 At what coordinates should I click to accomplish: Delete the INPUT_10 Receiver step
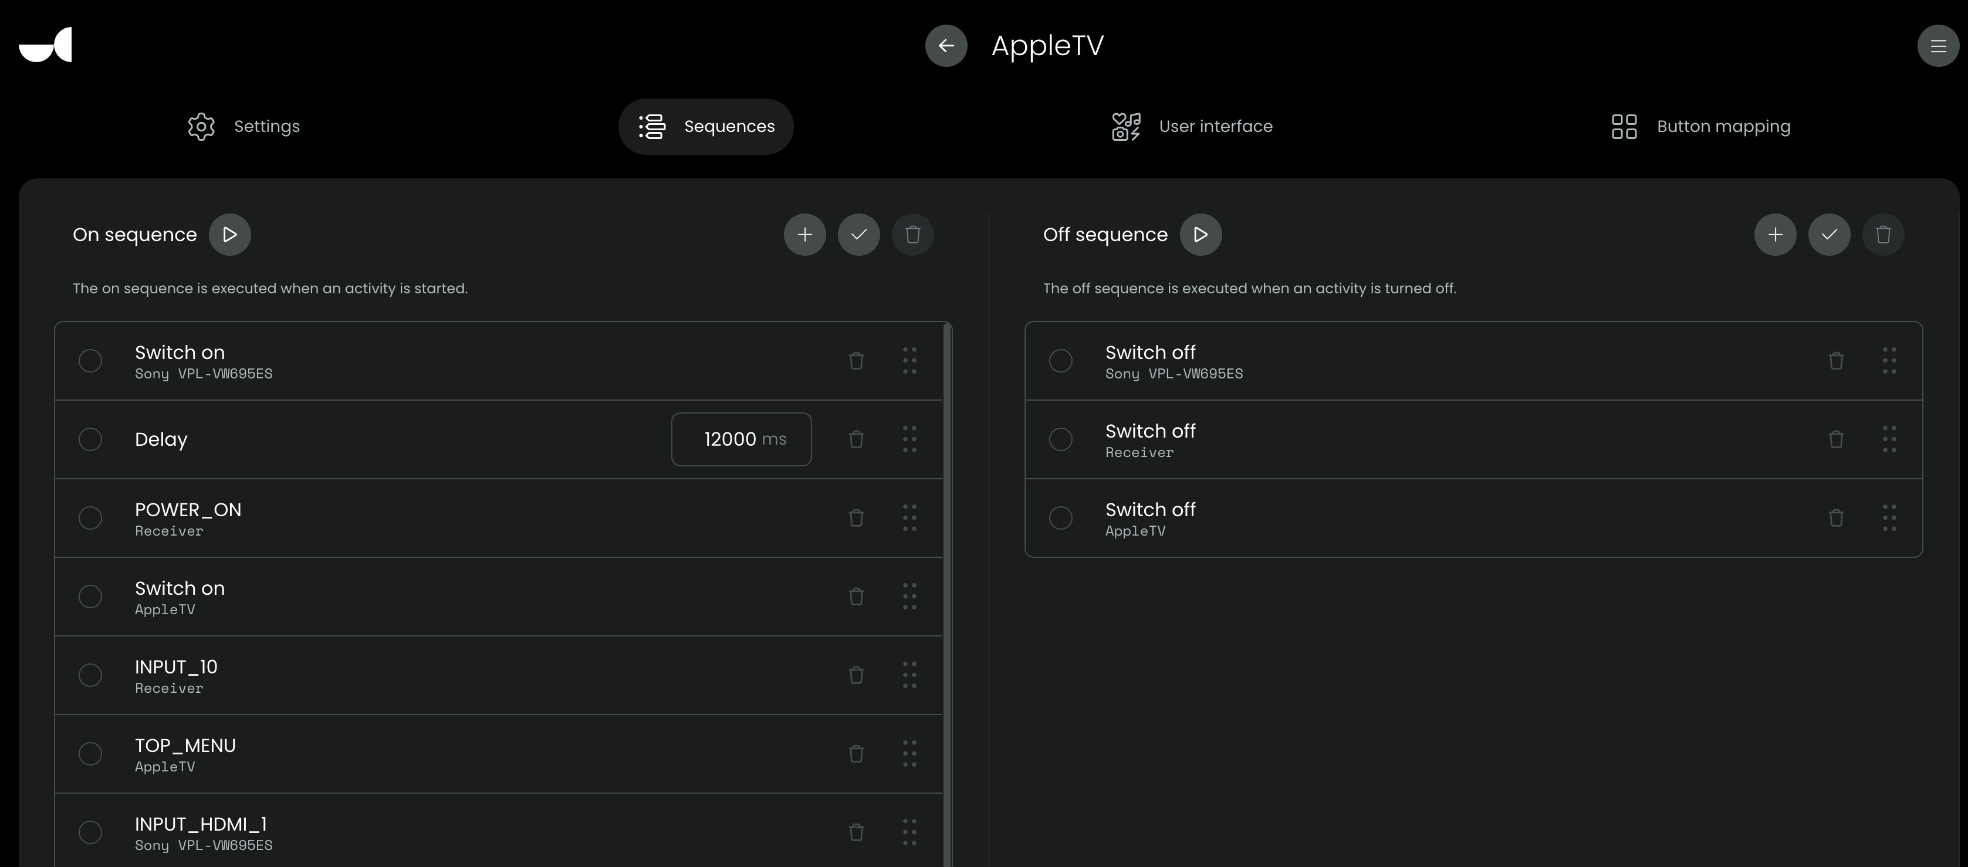point(857,675)
